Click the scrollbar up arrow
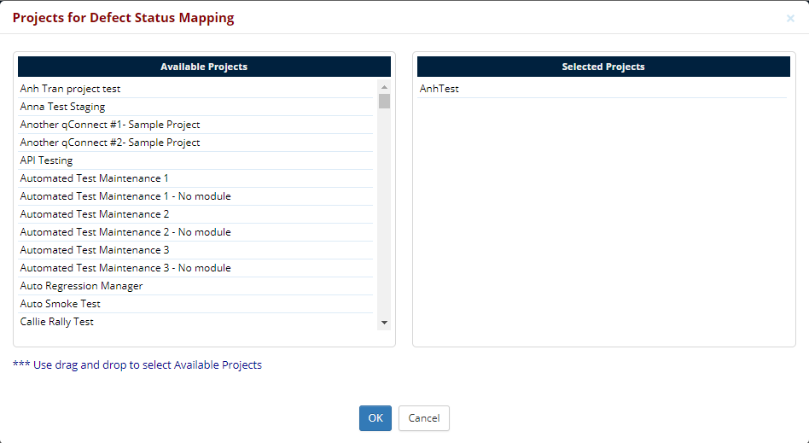This screenshot has width=809, height=443. point(384,87)
